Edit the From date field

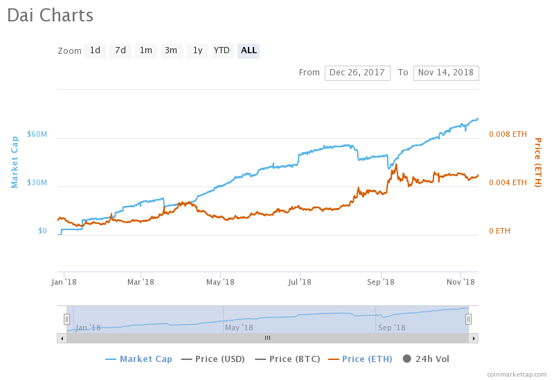click(x=357, y=73)
